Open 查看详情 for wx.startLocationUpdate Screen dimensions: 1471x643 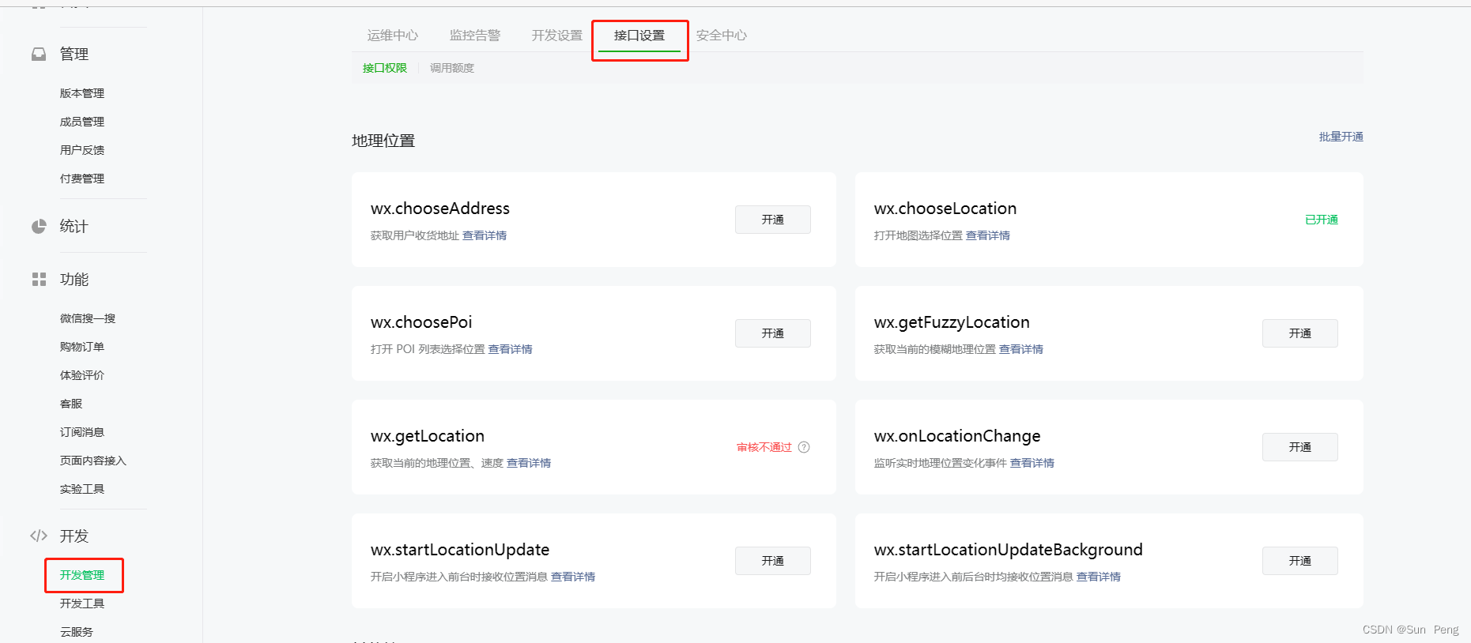coord(573,577)
